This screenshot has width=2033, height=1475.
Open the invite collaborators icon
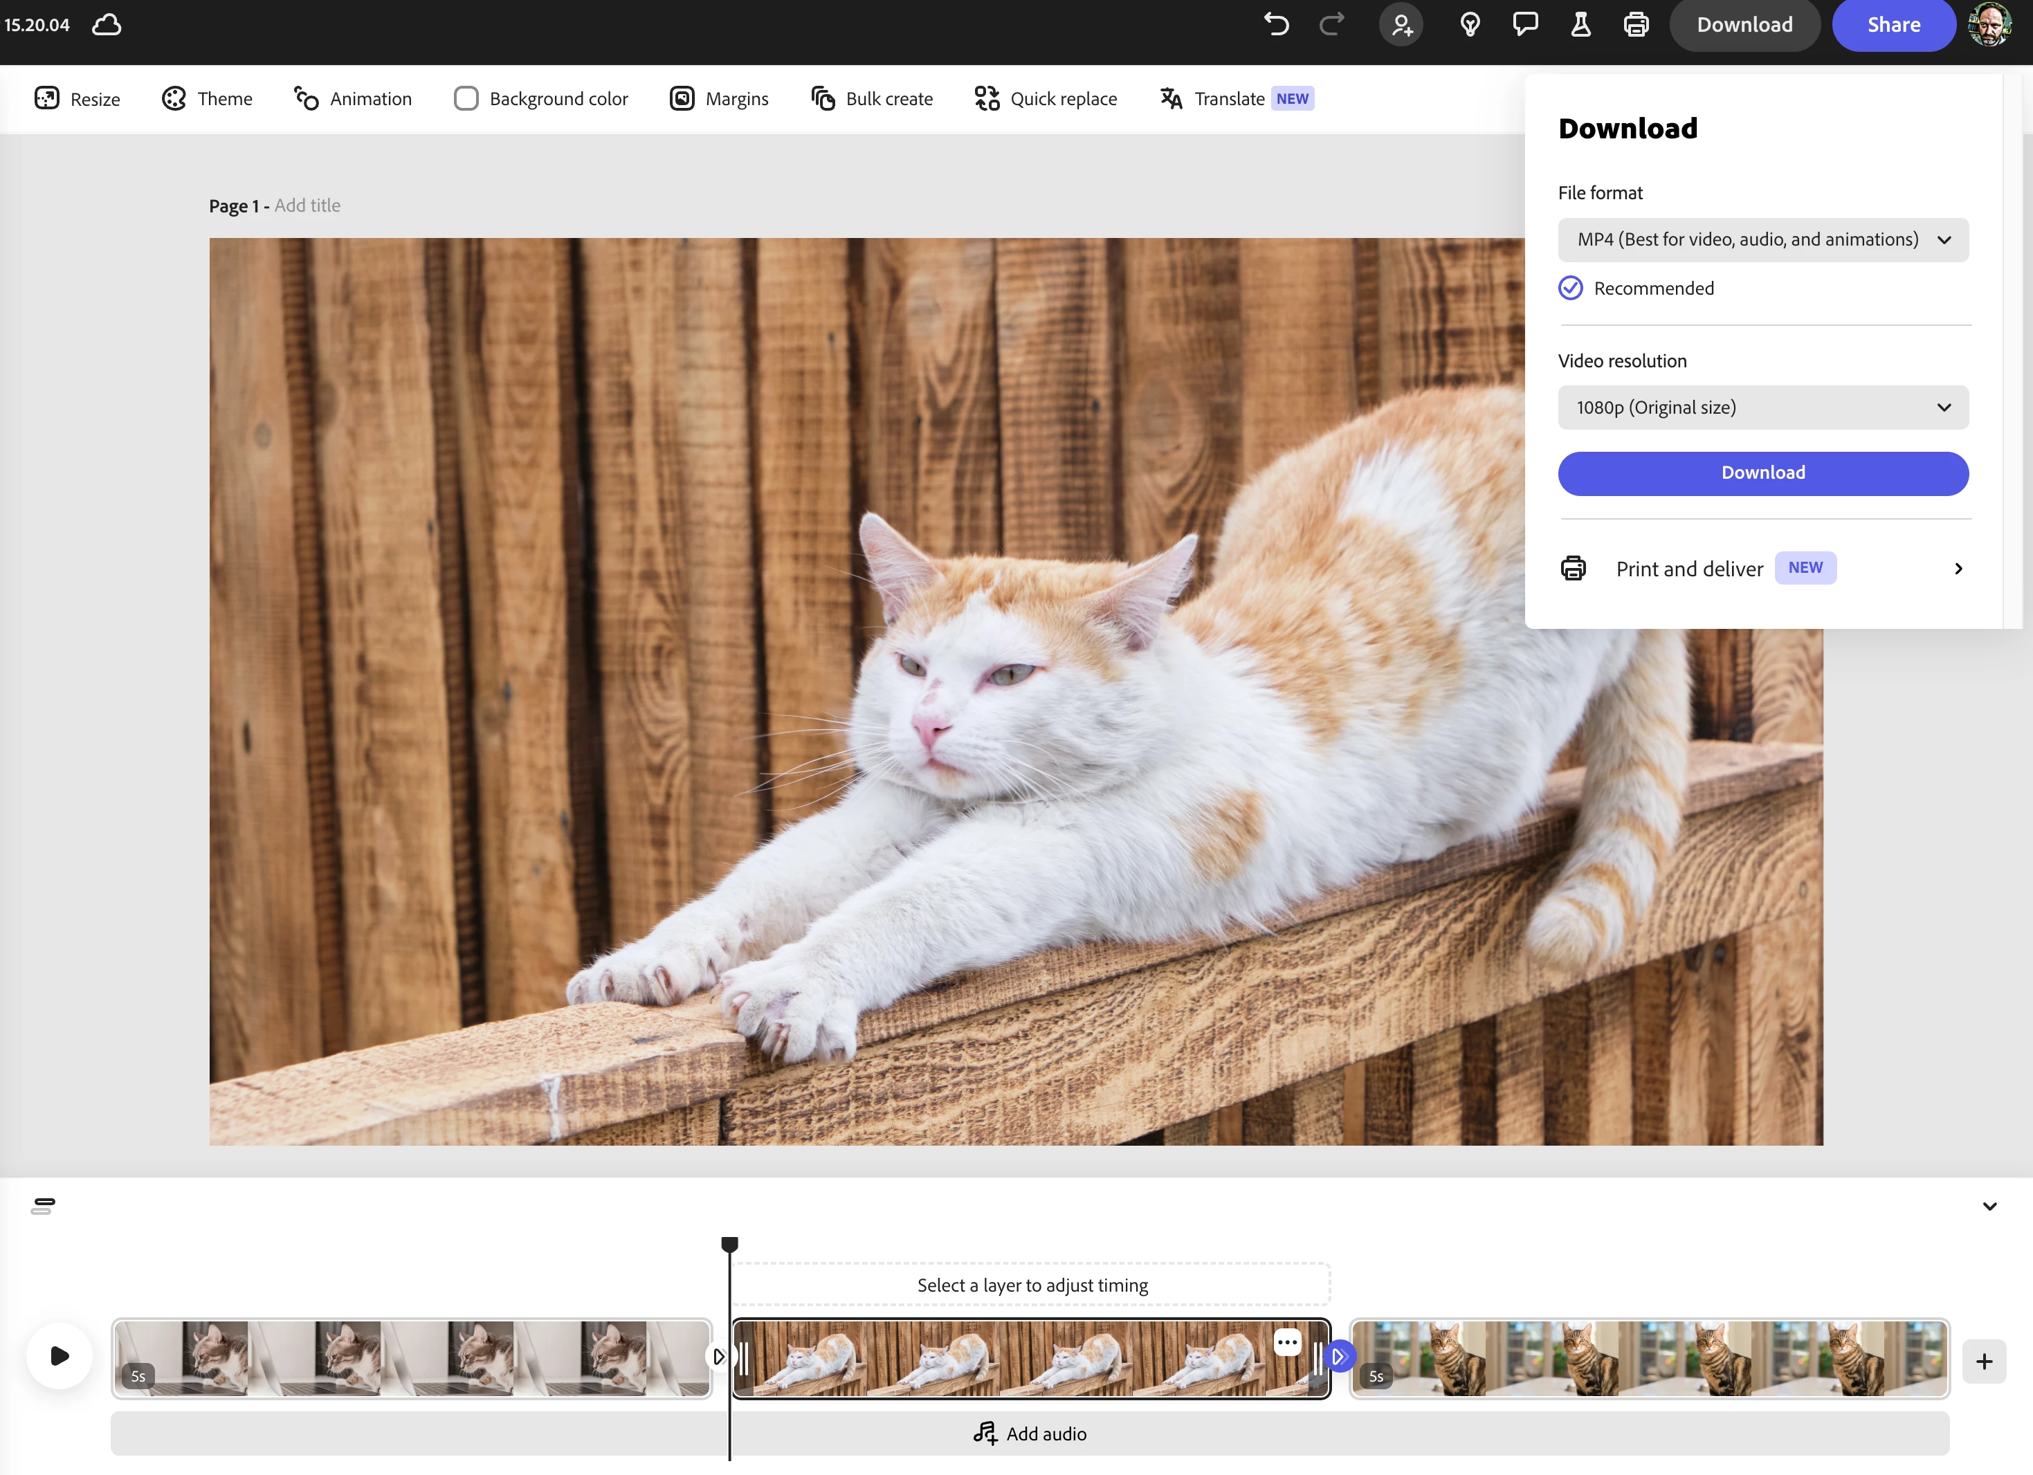click(1401, 25)
